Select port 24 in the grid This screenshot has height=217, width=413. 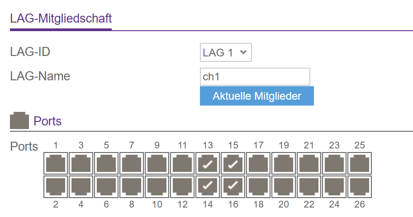pos(334,186)
